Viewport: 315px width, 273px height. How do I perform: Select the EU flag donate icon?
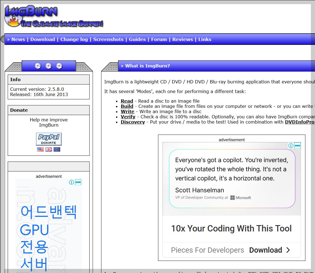coord(57,149)
